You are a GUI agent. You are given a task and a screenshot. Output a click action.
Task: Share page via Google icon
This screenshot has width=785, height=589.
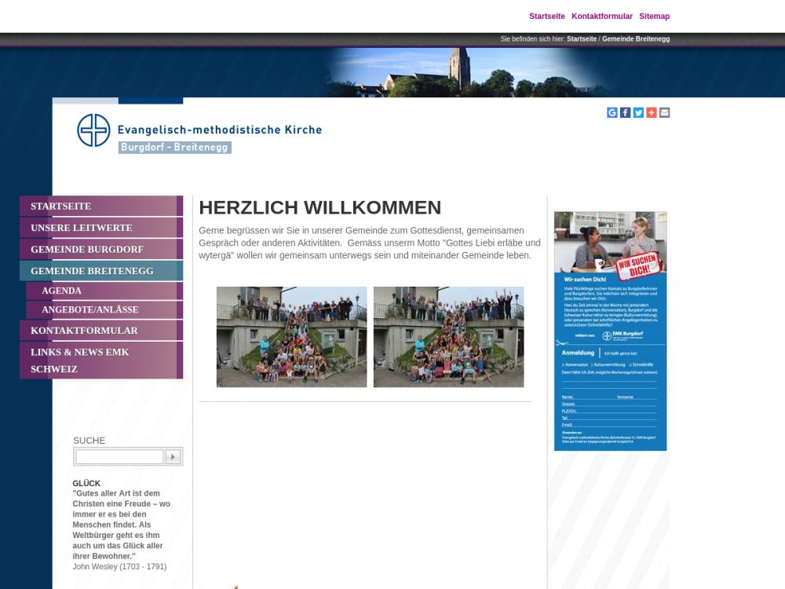pyautogui.click(x=612, y=112)
